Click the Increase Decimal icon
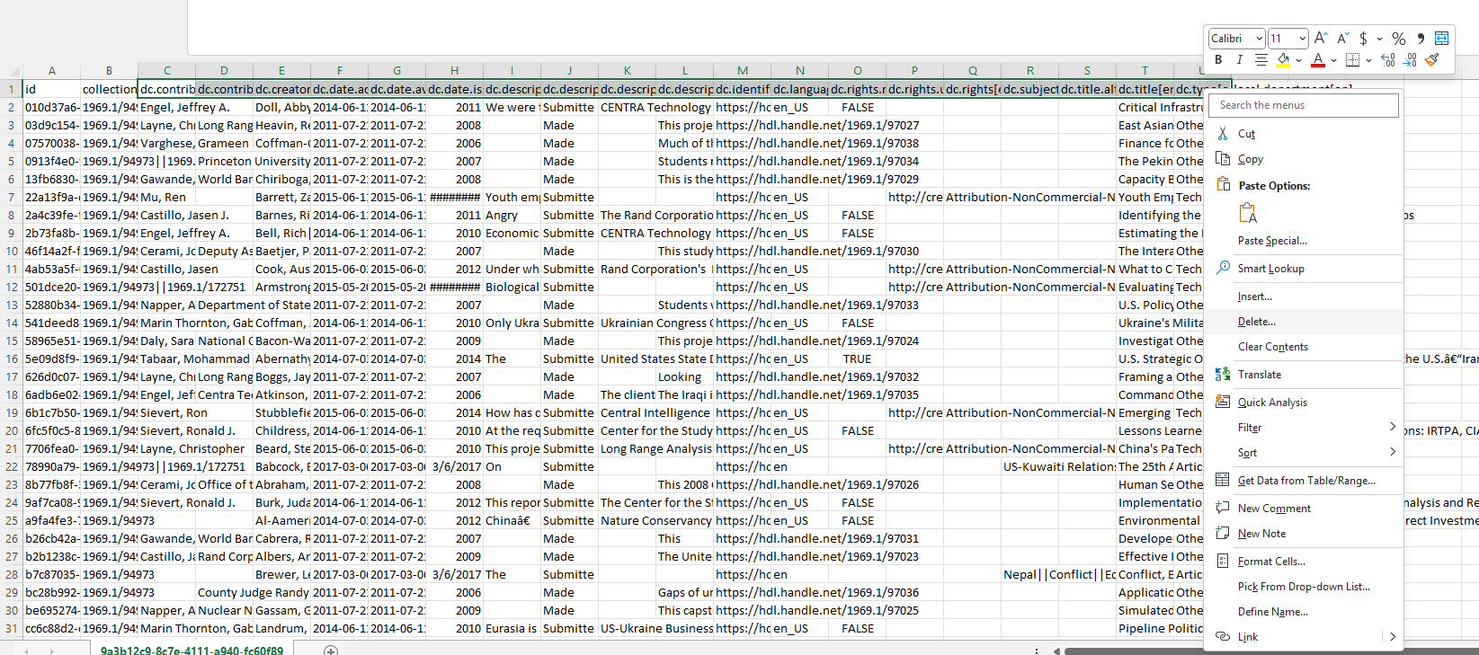This screenshot has height=655, width=1479. point(1388,60)
